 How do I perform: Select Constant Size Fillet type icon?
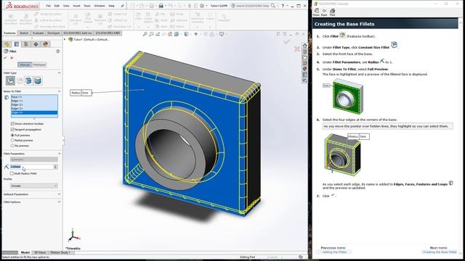coord(10,80)
